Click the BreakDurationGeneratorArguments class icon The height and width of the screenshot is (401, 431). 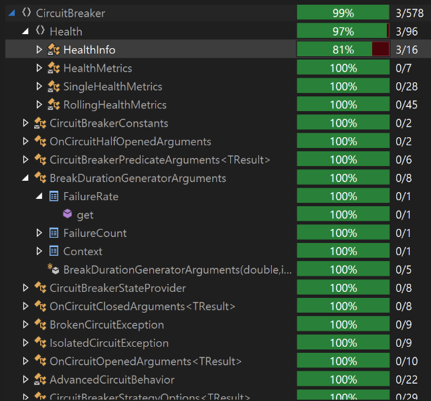point(40,178)
